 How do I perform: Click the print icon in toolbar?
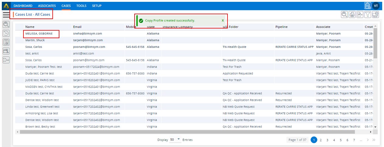(x=352, y=14)
